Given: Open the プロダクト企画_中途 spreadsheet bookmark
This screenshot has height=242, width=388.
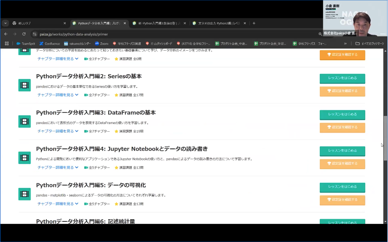Looking at the screenshot, I should point(231,43).
